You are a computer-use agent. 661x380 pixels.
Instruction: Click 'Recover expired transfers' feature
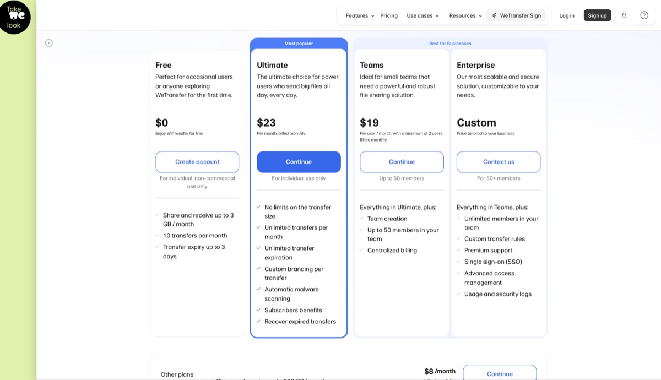tap(300, 322)
